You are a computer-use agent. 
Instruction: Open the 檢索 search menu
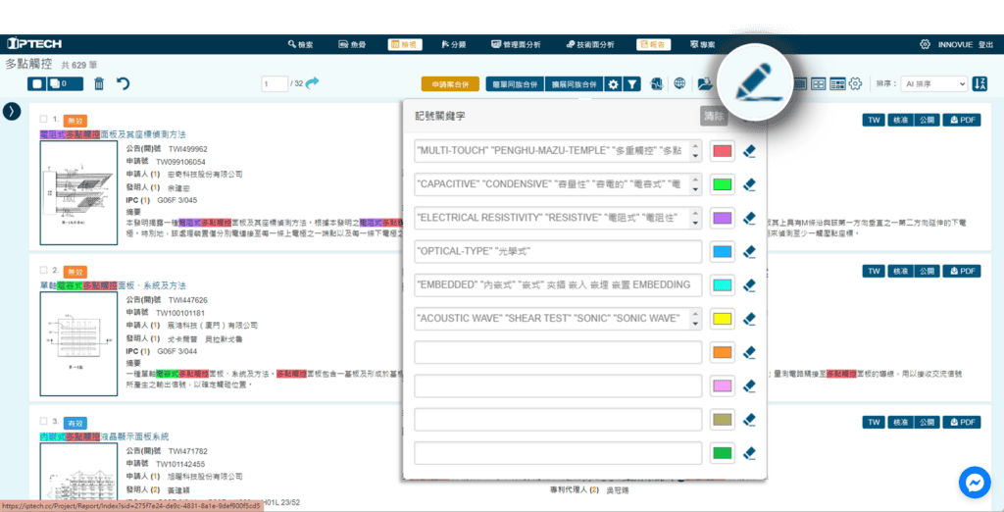(300, 45)
